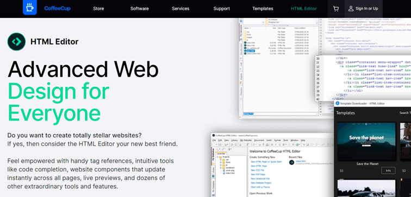Click the car template thumbnail below Save the Planet
This screenshot has width=411, height=197.
(366, 188)
